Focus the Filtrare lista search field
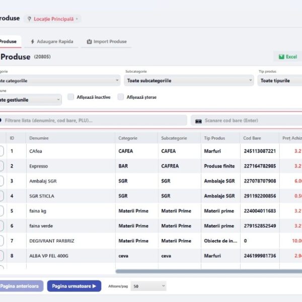The width and height of the screenshot is (302, 302). pos(93,120)
